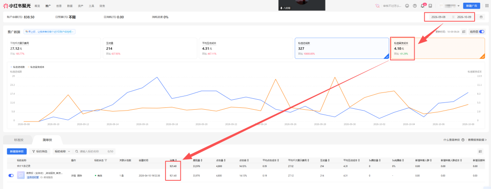
Task: Open the 概览 menu
Action: [x=37, y=6]
